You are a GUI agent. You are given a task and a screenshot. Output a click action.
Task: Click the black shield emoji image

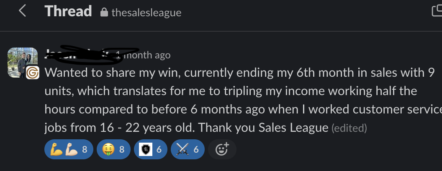tap(146, 149)
